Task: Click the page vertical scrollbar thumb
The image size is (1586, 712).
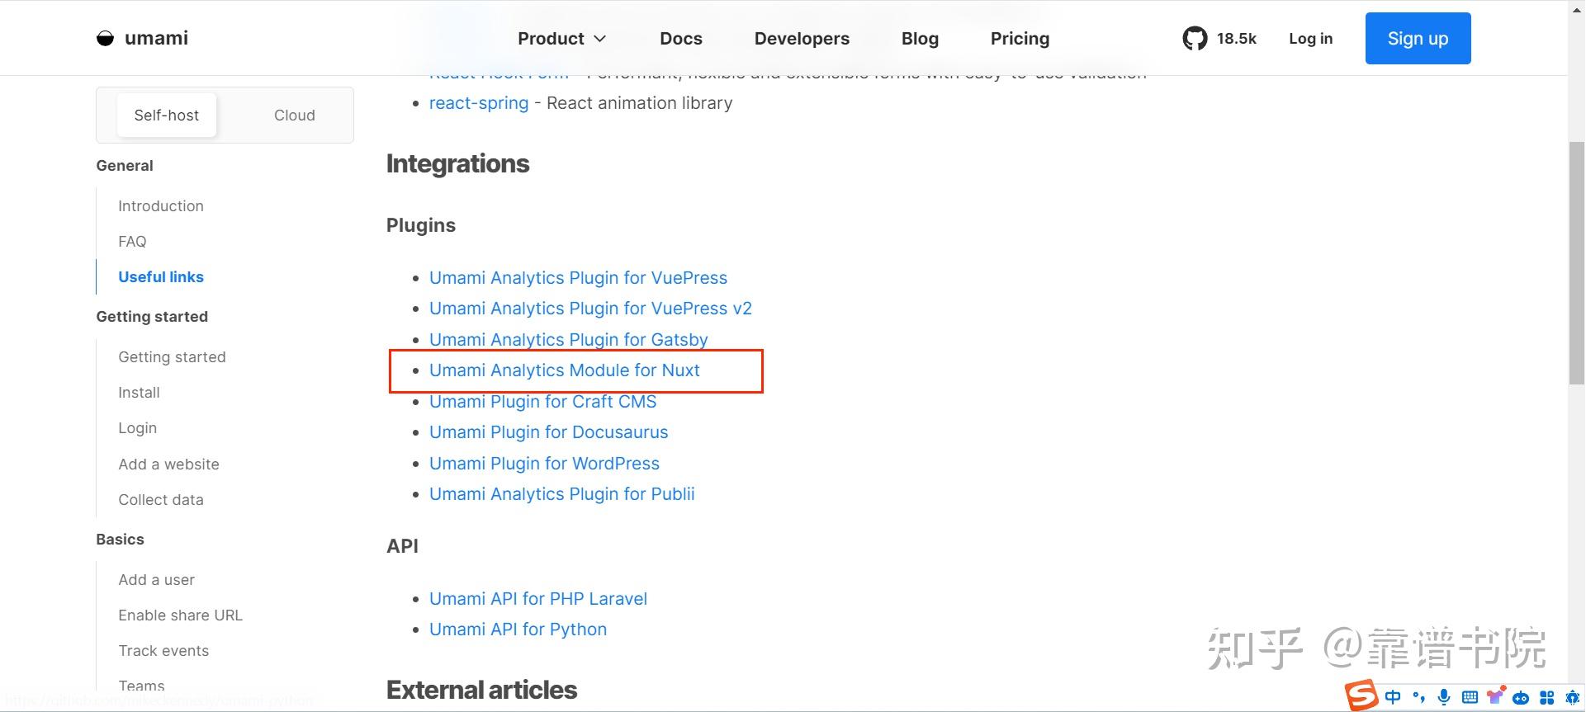Action: click(1576, 262)
